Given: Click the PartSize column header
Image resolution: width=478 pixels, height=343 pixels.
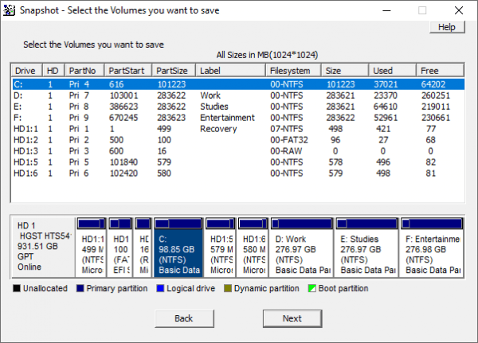Looking at the screenshot, I should coord(174,71).
